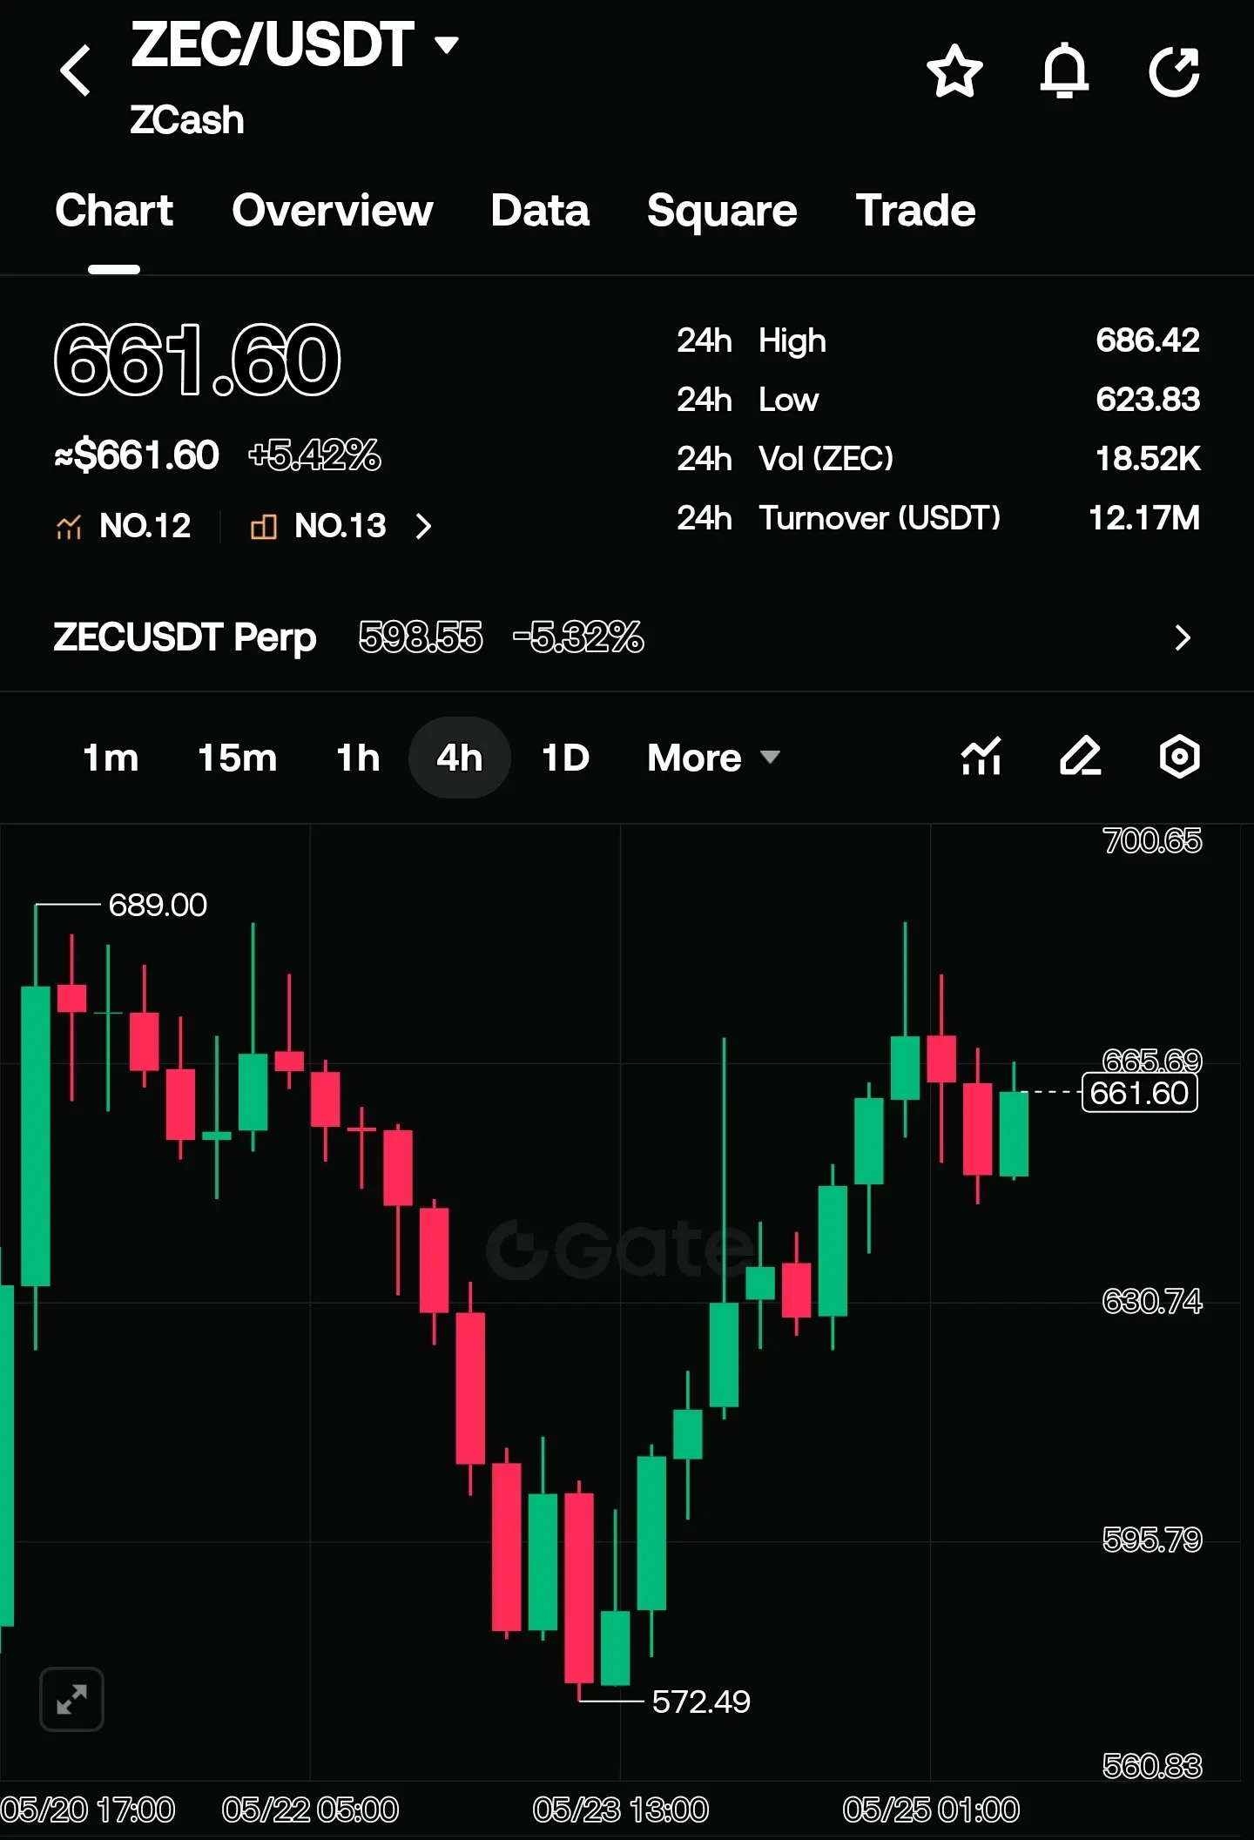
Task: Select the 1m timeframe
Action: point(111,758)
